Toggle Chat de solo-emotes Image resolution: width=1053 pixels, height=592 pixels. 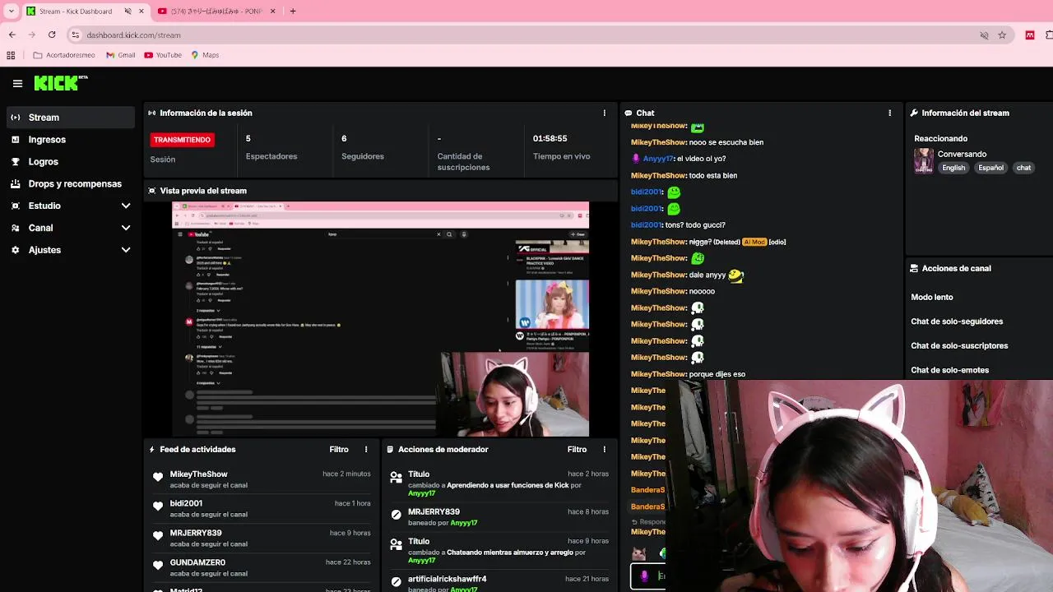click(x=950, y=370)
